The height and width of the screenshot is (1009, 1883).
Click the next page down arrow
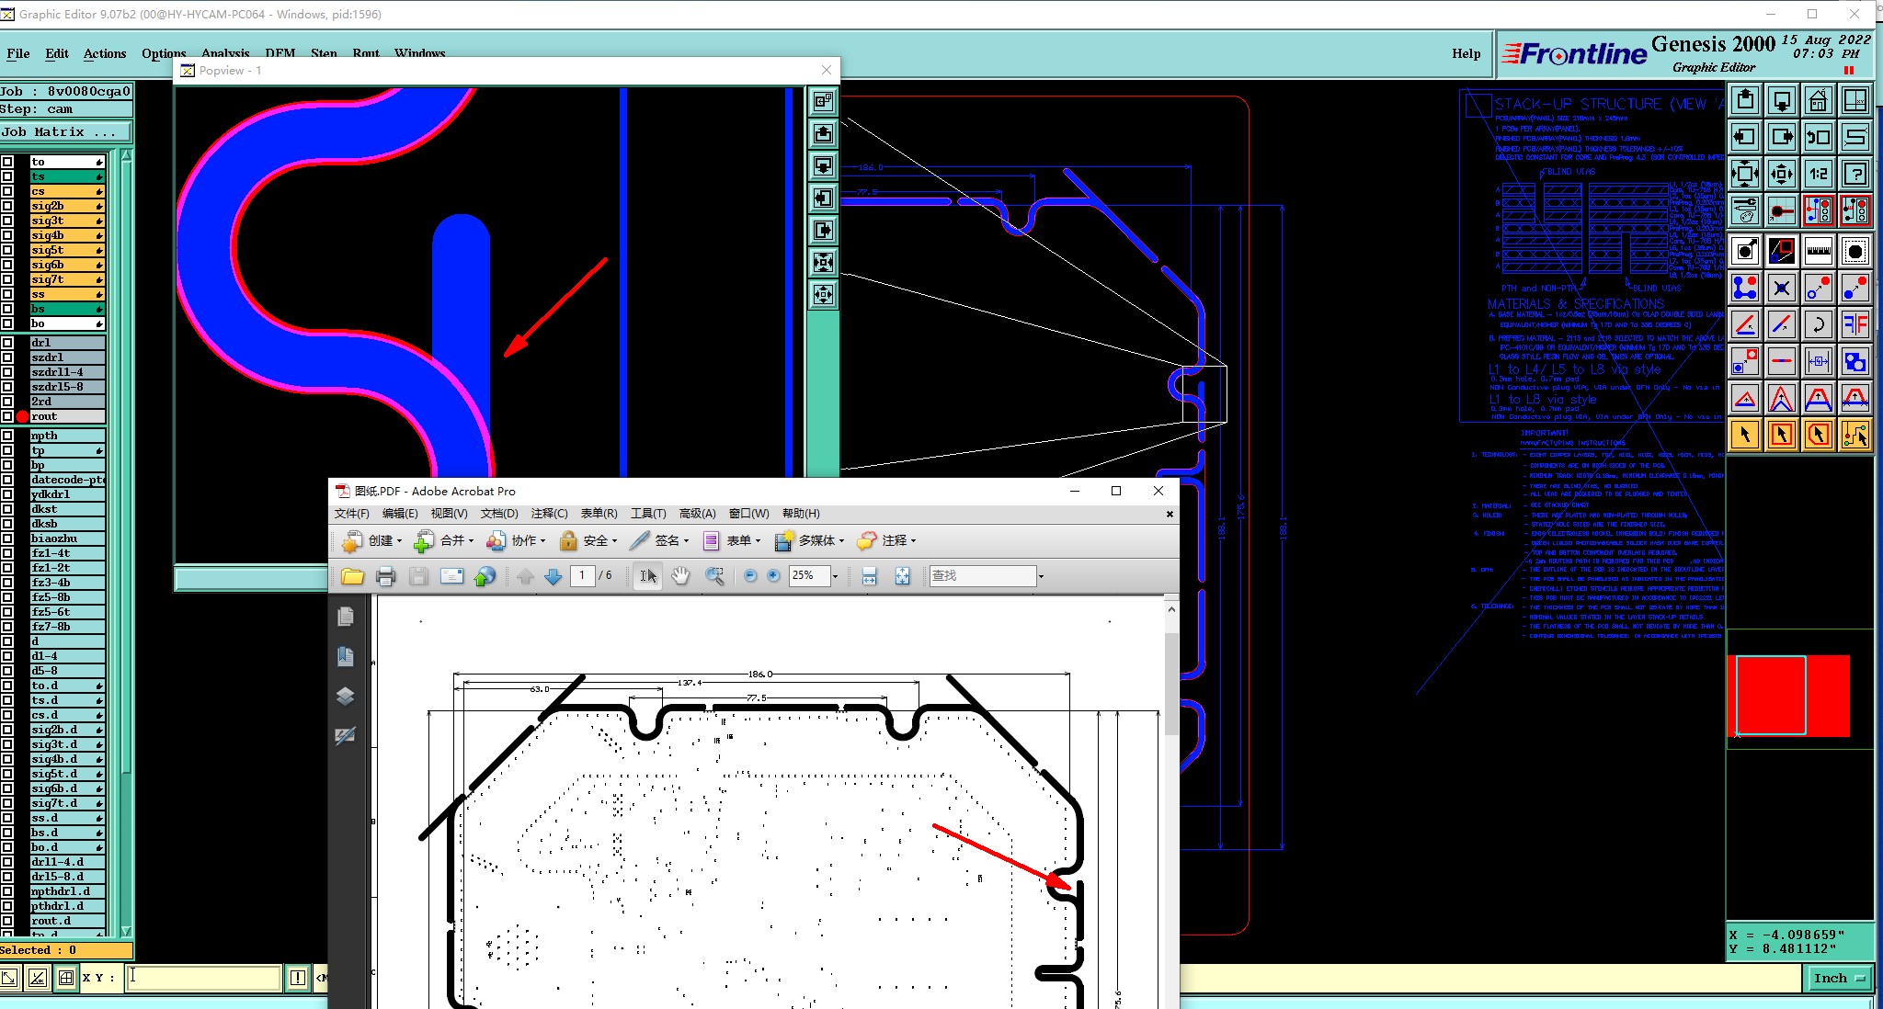pos(553,576)
